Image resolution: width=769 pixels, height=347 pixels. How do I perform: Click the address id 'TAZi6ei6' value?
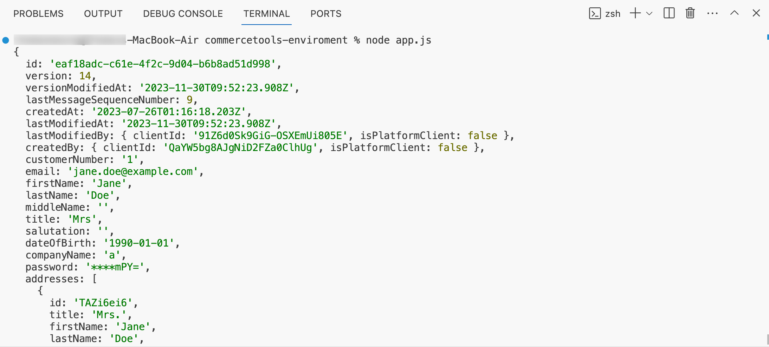point(103,303)
